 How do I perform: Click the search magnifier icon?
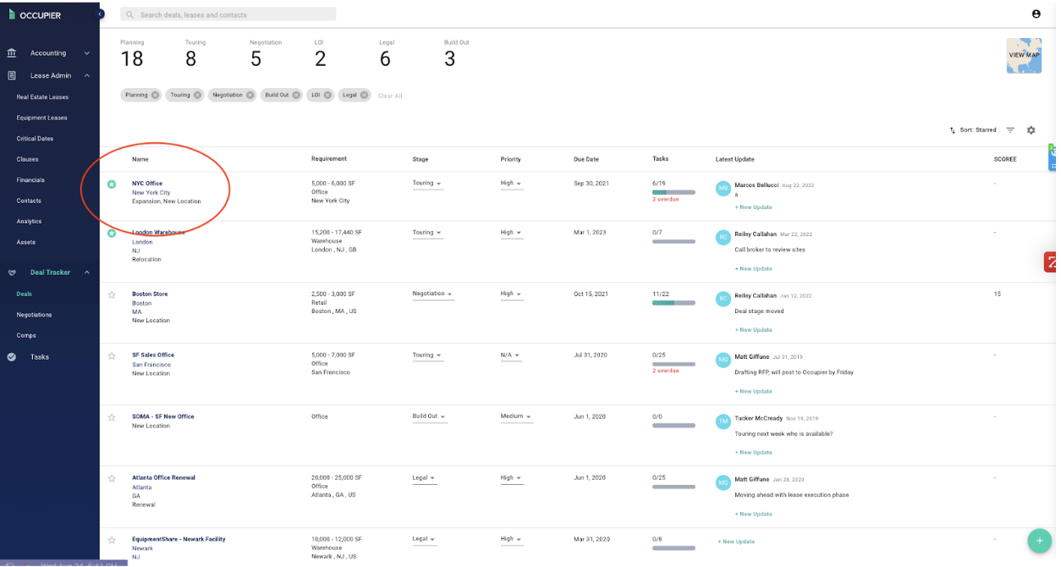[130, 14]
